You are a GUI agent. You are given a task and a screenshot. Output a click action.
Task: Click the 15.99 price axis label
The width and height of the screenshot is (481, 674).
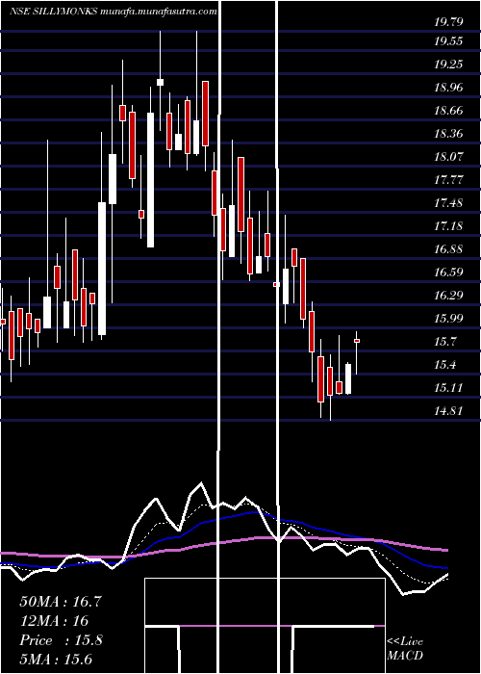click(x=448, y=319)
